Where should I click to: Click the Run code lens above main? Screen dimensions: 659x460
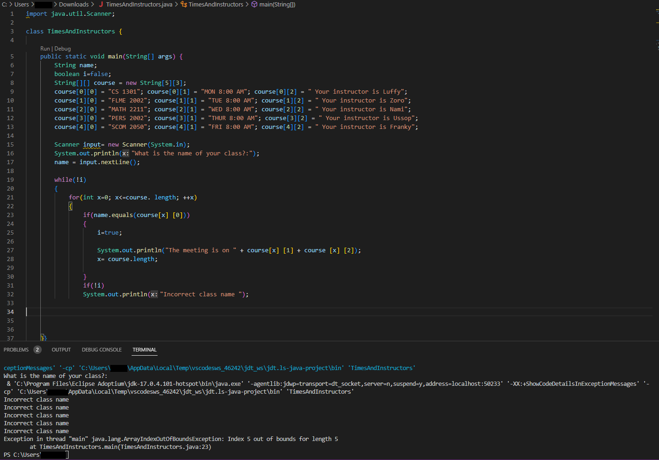[x=45, y=48]
